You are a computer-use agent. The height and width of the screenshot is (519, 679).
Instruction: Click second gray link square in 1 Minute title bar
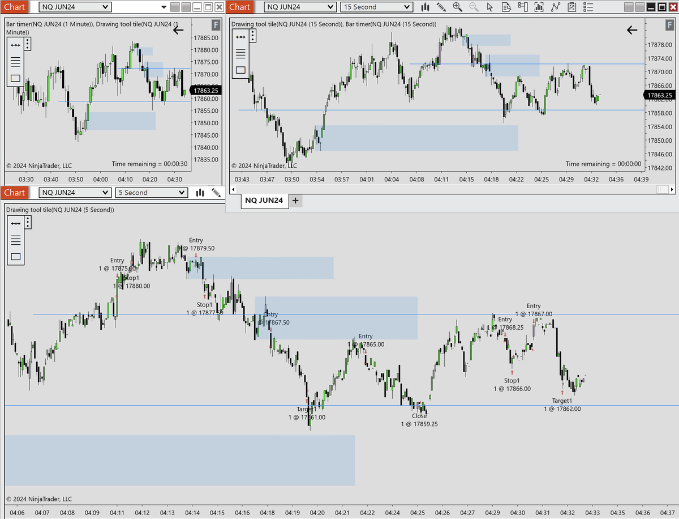[186, 7]
